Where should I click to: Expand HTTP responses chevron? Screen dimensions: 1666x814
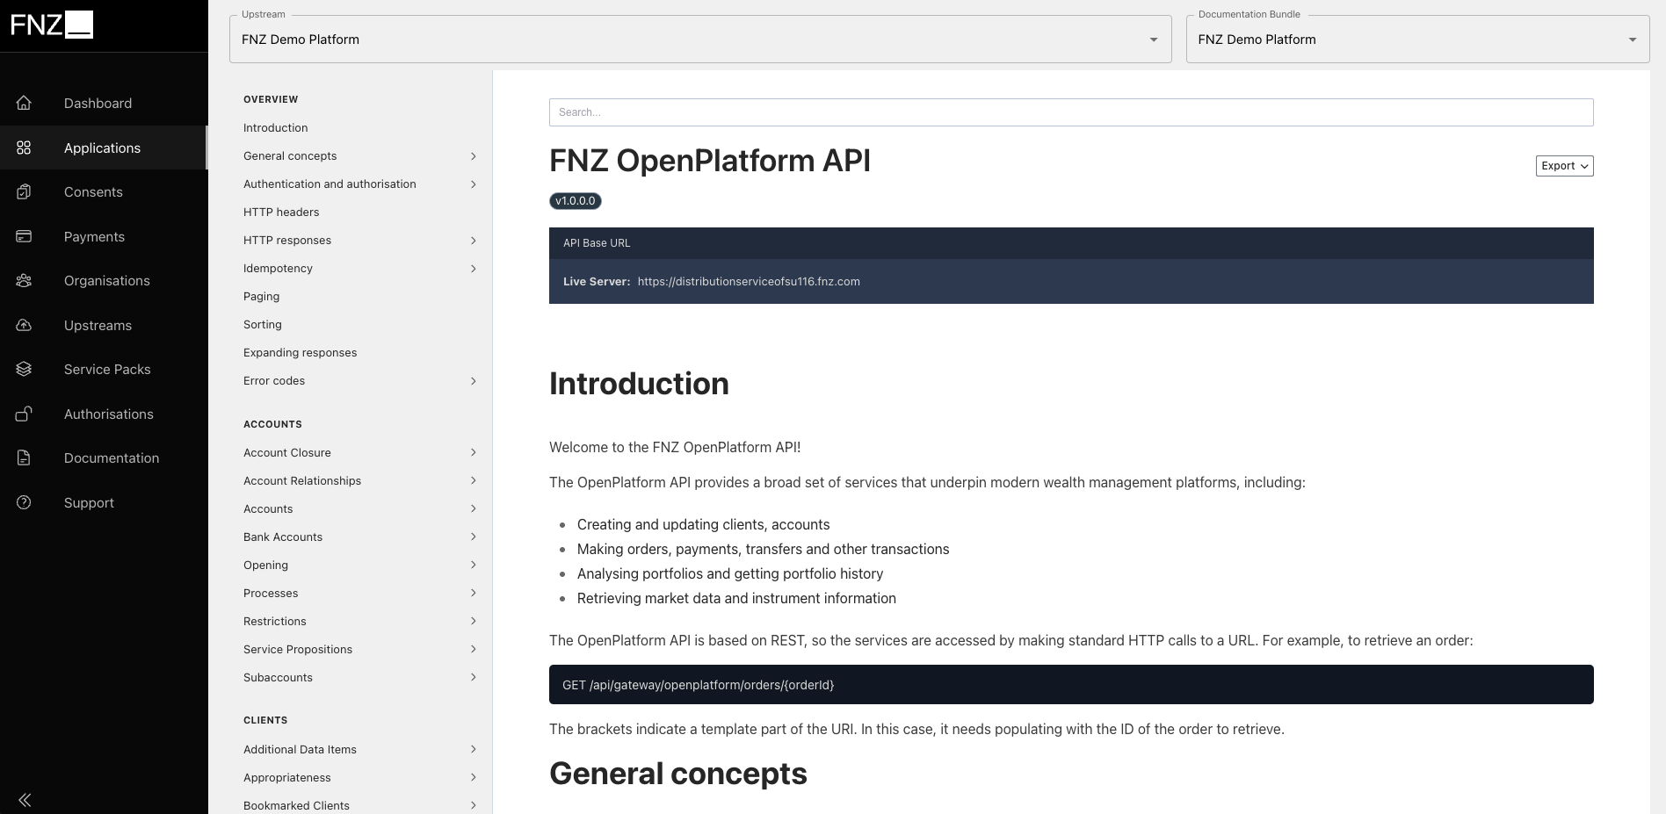[x=473, y=240]
